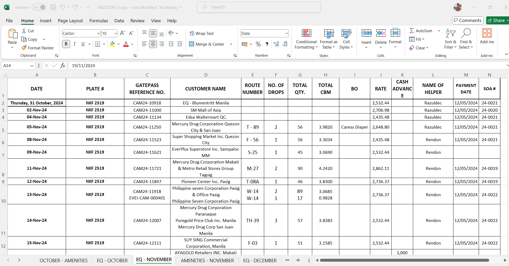Click the Cut scissors icon
The height and width of the screenshot is (266, 509).
(x=24, y=31)
